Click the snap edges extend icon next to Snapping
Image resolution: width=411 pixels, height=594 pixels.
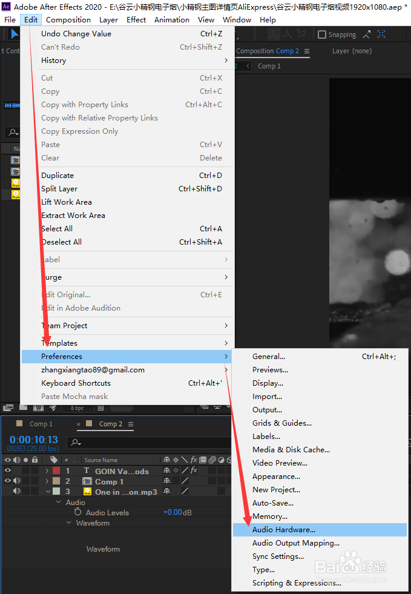(366, 35)
